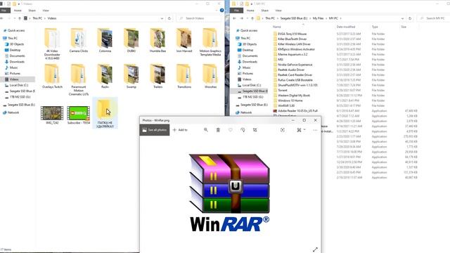450x253 pixels.
Task: Open View tab in MY PC window
Action: pyautogui.click(x=278, y=11)
